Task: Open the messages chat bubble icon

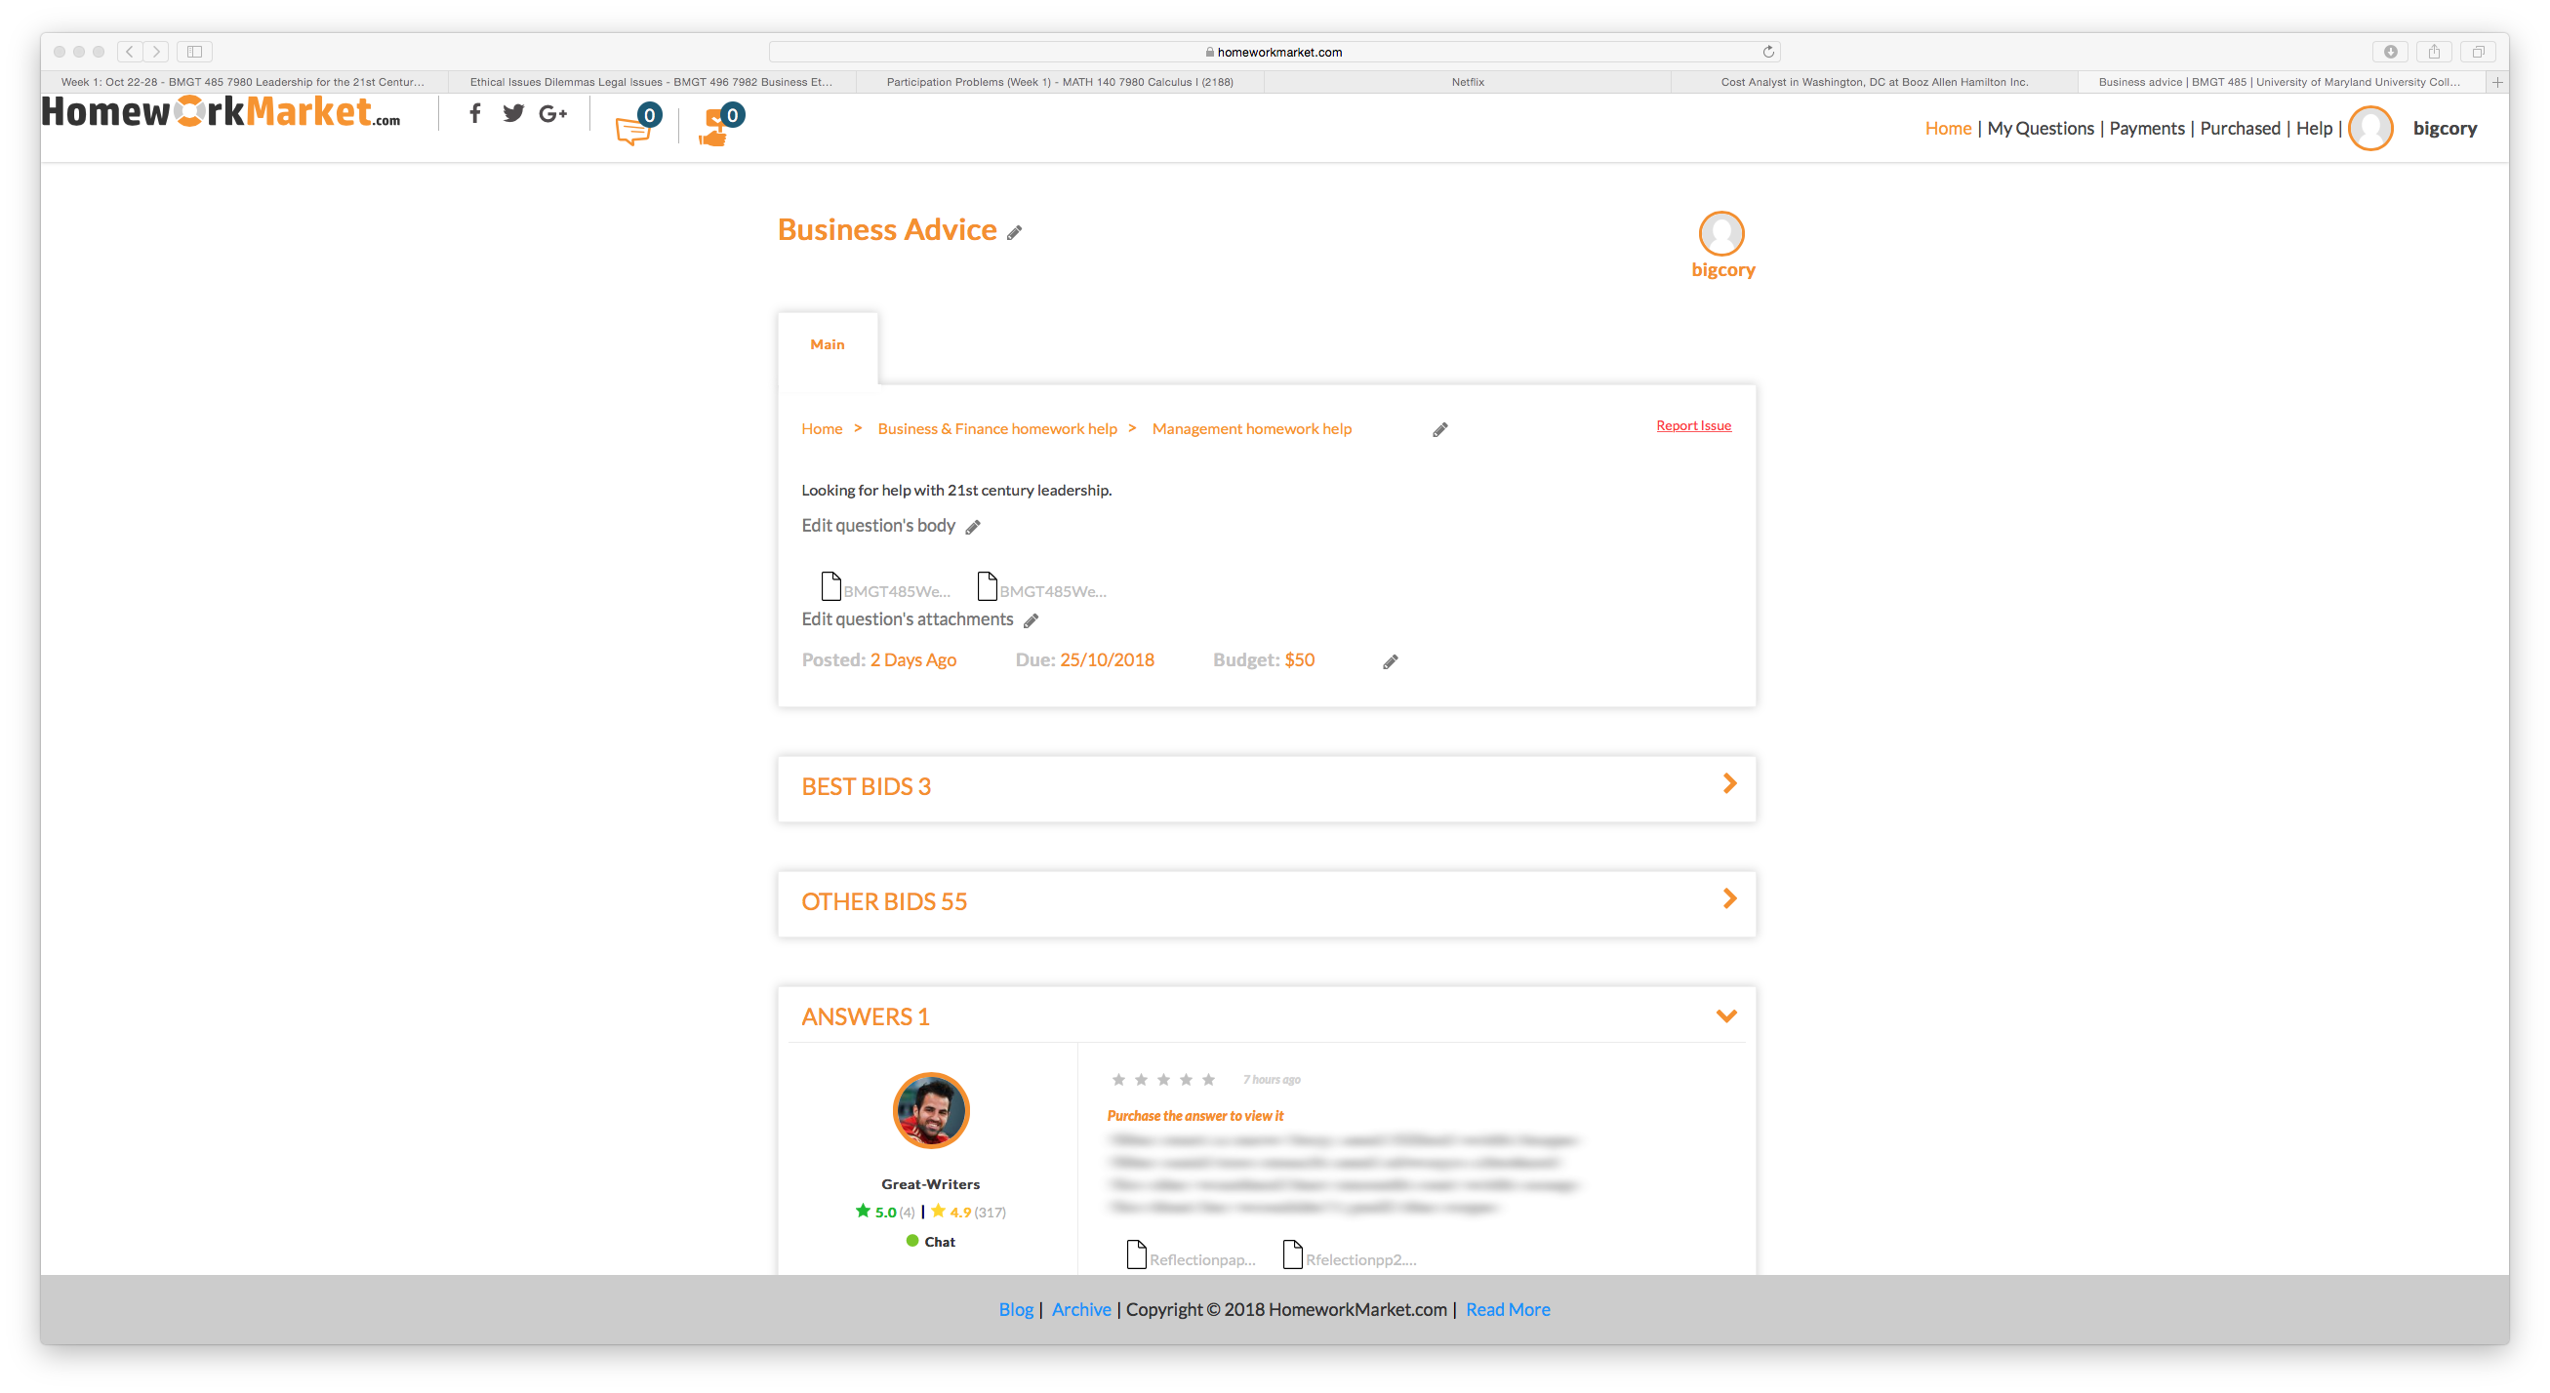Action: pyautogui.click(x=636, y=126)
